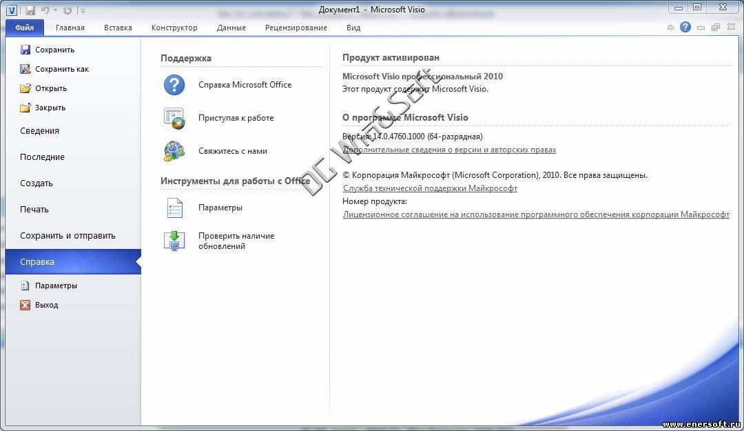The image size is (744, 431).
Task: Select Открыть in backstage menu
Action: [51, 88]
